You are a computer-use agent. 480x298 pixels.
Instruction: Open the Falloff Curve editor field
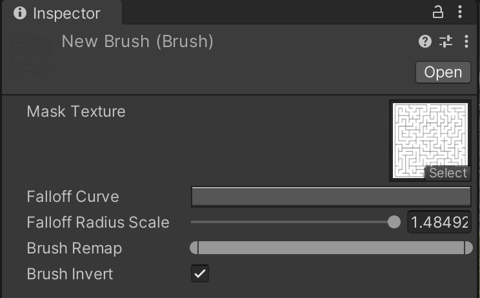[331, 197]
